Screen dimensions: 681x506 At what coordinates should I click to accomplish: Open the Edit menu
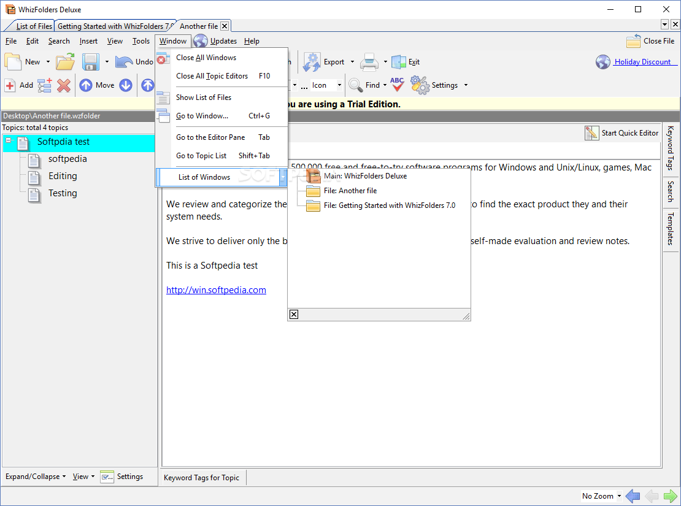pyautogui.click(x=32, y=41)
